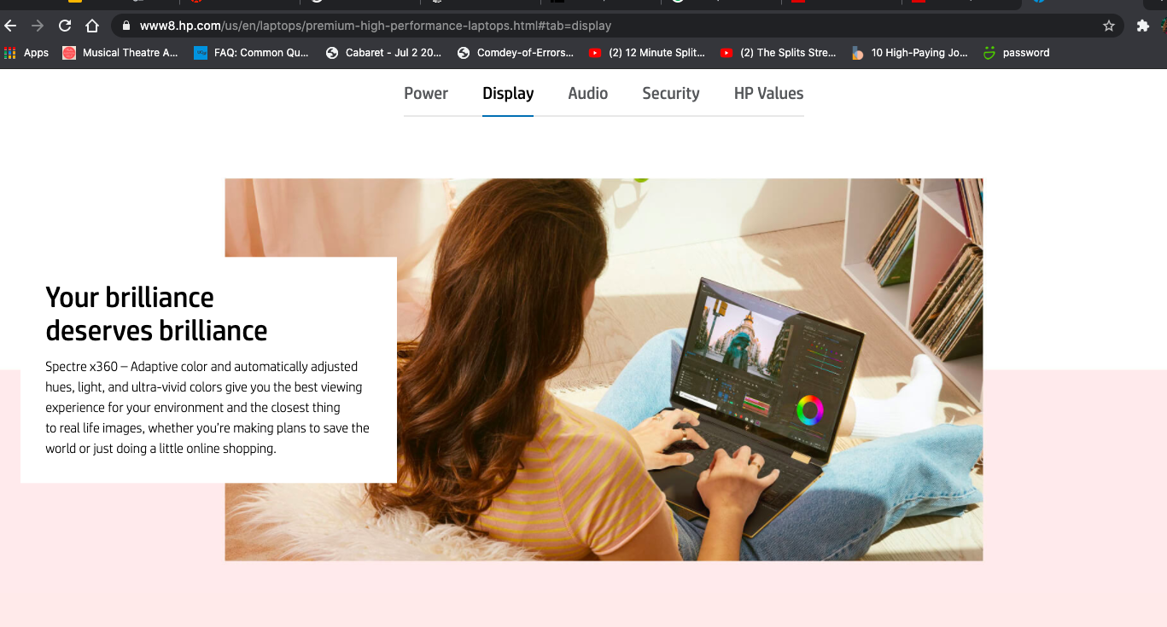Screen dimensions: 1167x627
Task: Select the Display tab
Action: (x=508, y=94)
